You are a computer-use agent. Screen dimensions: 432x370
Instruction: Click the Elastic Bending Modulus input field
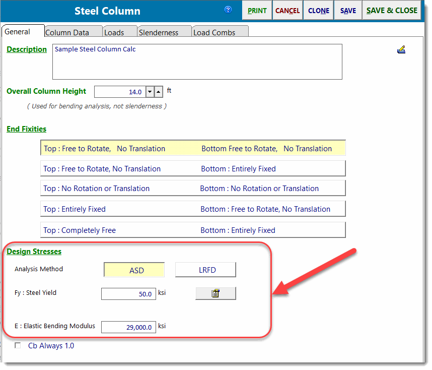[128, 327]
